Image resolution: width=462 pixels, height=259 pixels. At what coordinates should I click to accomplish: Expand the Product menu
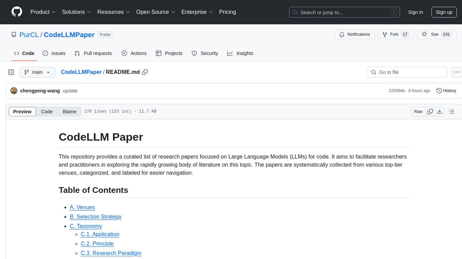click(x=43, y=12)
